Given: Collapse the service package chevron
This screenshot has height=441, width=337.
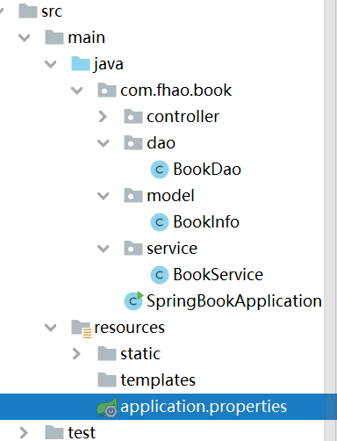Looking at the screenshot, I should pyautogui.click(x=103, y=249).
